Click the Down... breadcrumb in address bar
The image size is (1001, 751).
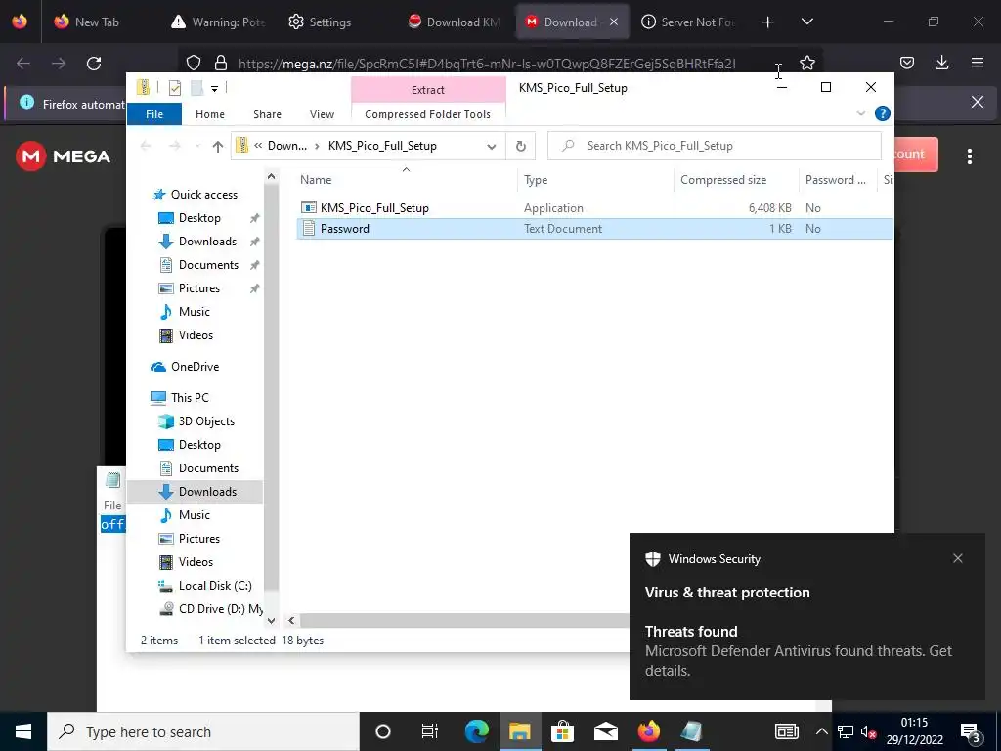[287, 146]
